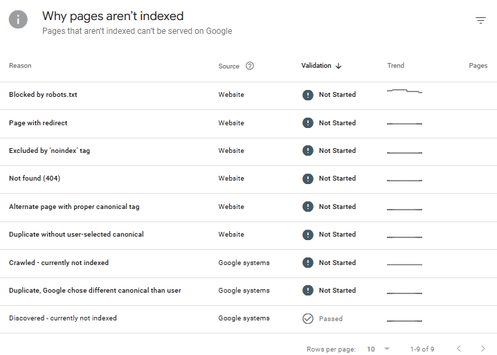Click Passed checkmark icon in last row
The height and width of the screenshot is (355, 497).
tap(308, 319)
